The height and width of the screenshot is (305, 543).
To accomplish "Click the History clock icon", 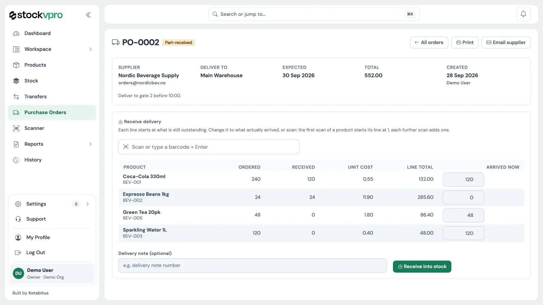I will pyautogui.click(x=16, y=160).
